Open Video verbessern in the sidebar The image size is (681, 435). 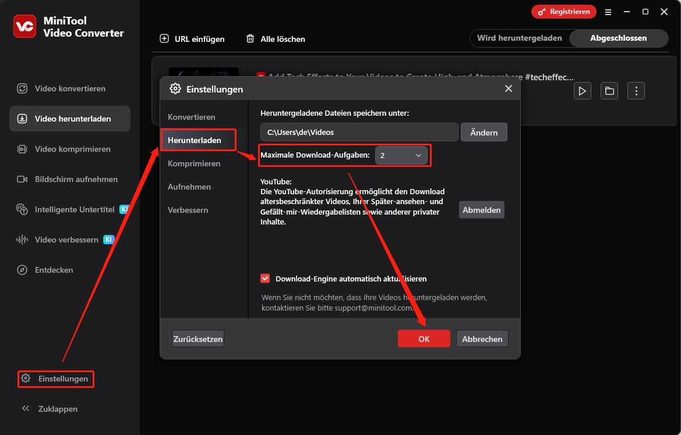pos(69,240)
